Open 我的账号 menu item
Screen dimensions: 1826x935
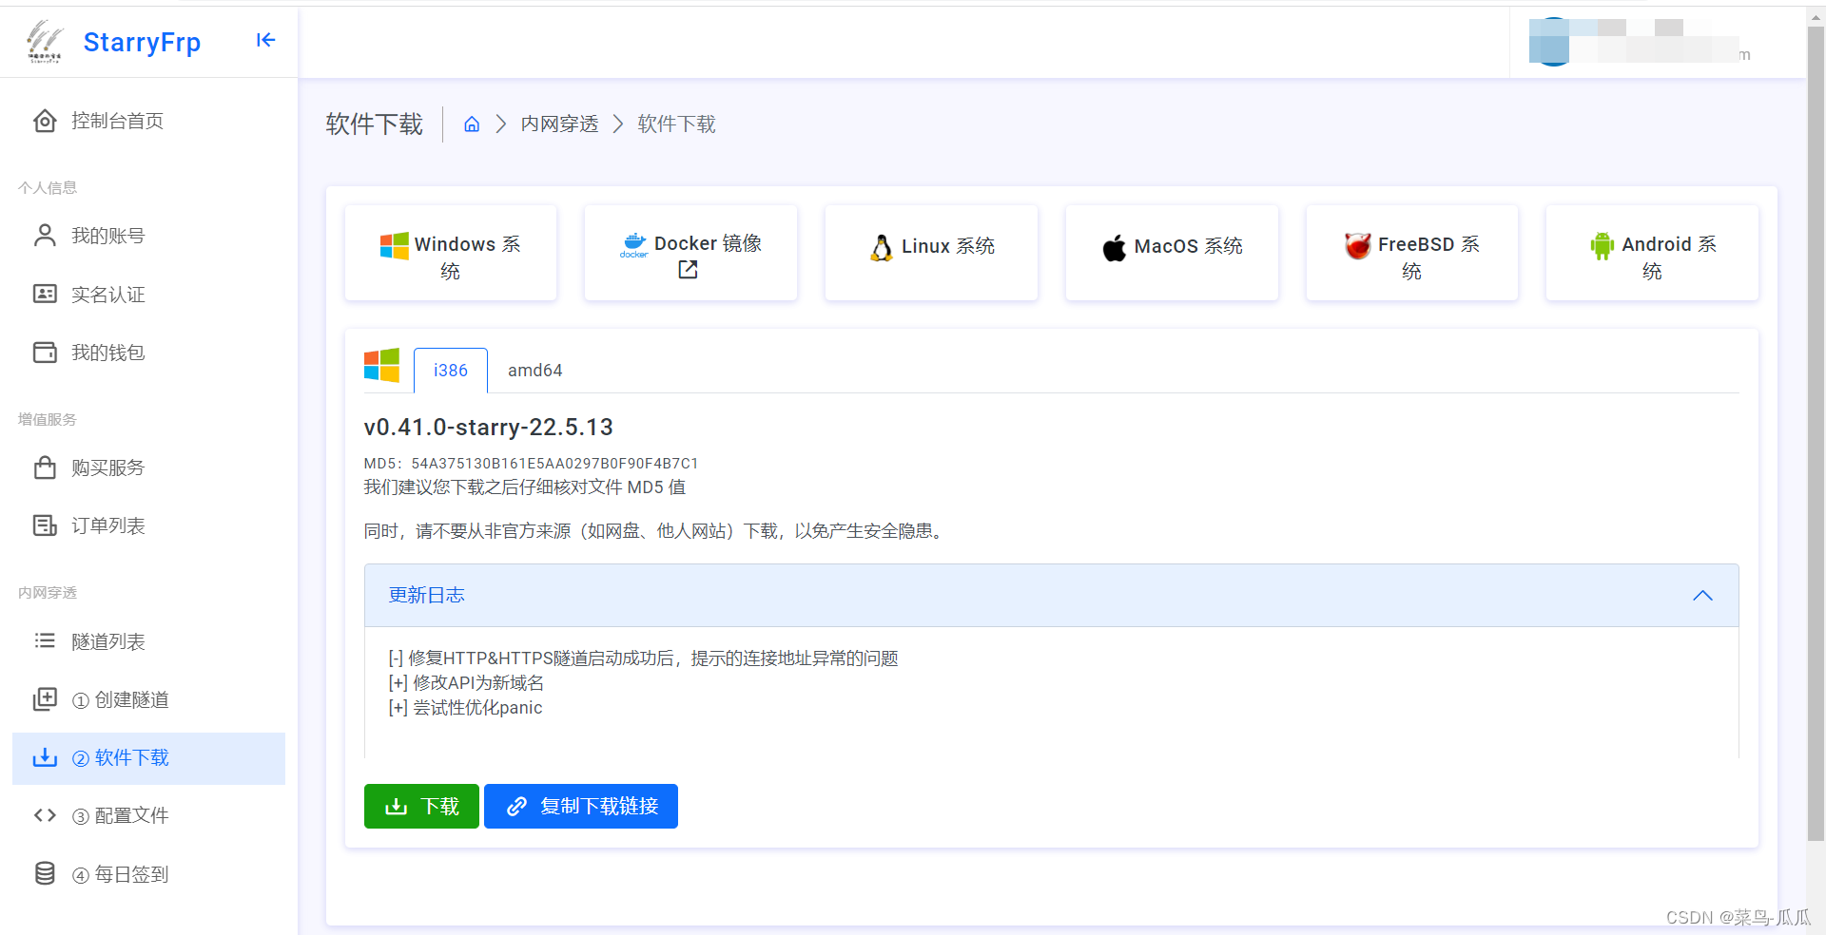[x=148, y=236]
